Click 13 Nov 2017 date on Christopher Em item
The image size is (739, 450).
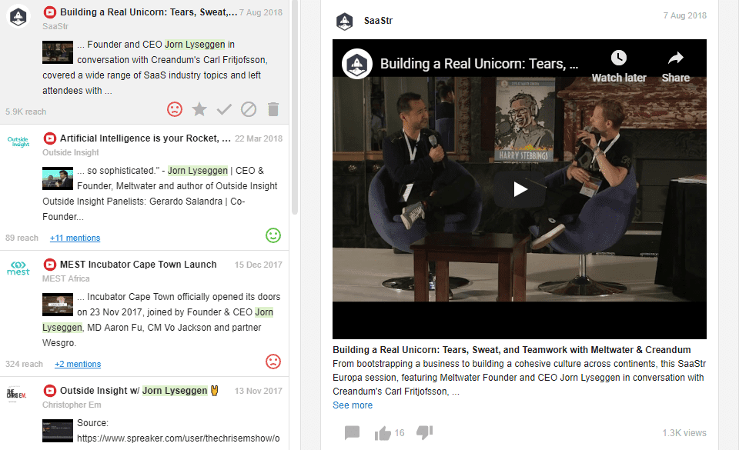point(259,391)
